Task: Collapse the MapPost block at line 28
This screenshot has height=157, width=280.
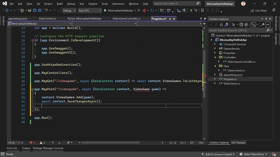Action: click(33, 89)
